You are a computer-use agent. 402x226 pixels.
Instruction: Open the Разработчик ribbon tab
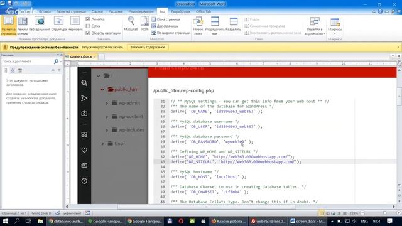coord(180,11)
